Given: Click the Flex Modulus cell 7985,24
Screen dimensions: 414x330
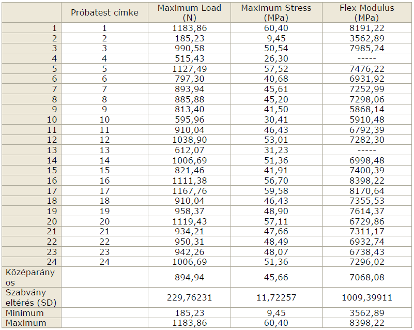Looking at the screenshot, I should pyautogui.click(x=367, y=48).
